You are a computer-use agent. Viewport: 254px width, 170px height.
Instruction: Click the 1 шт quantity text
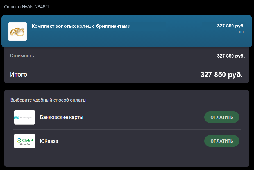click(x=240, y=32)
